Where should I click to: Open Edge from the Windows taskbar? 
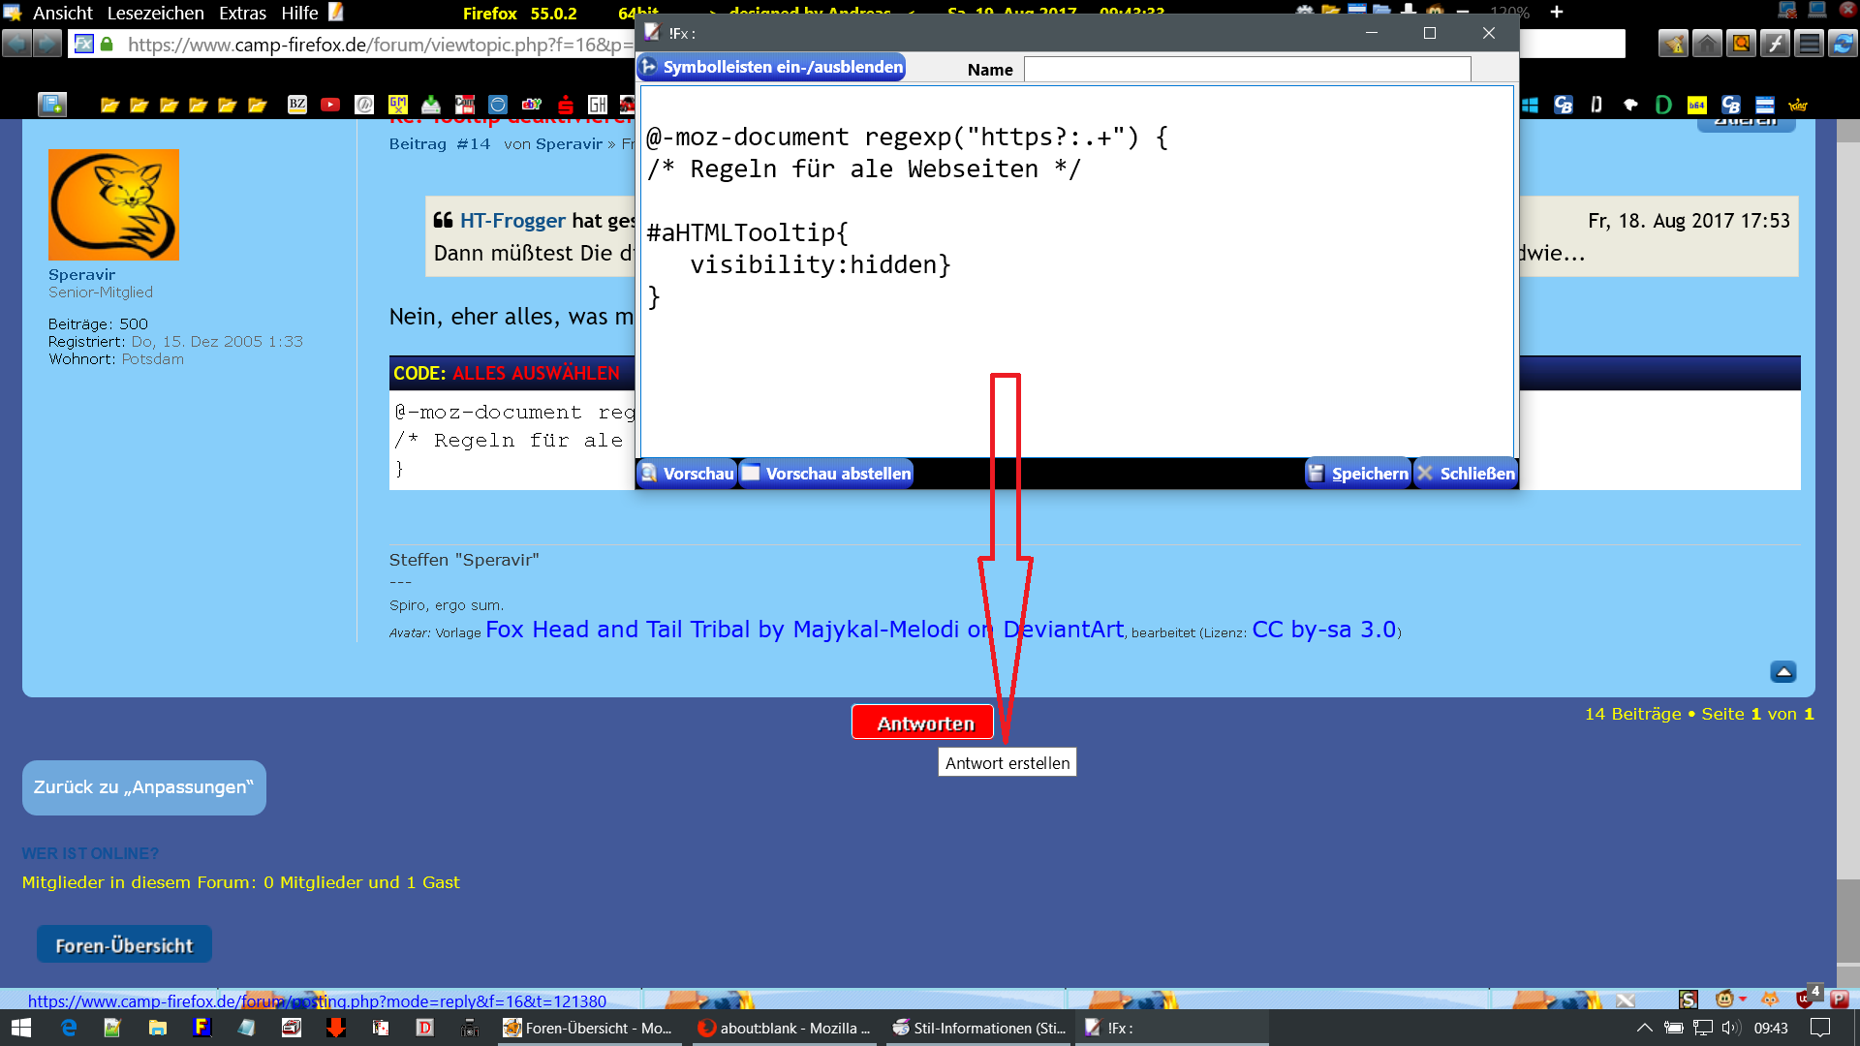click(x=69, y=1028)
